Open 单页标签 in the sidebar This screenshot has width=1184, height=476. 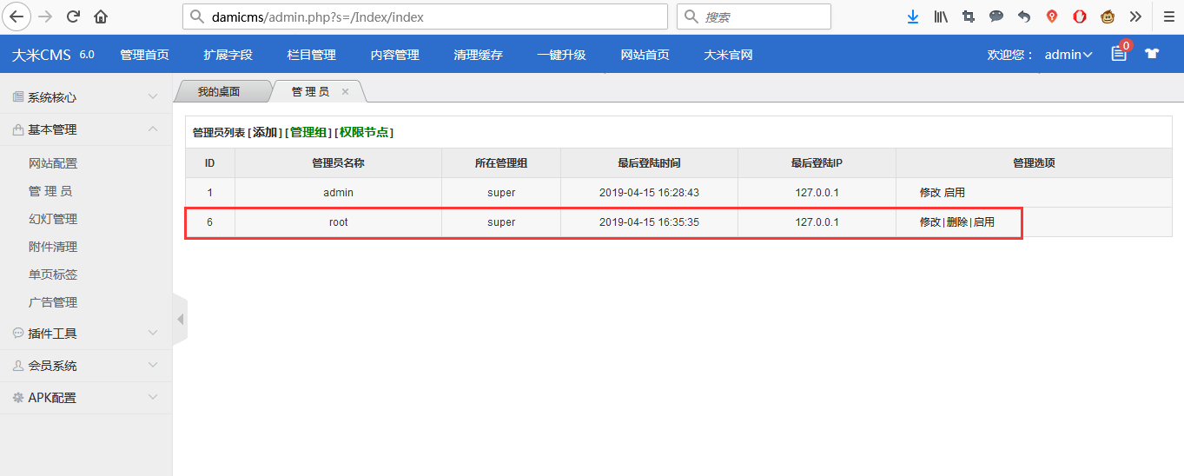coord(53,274)
